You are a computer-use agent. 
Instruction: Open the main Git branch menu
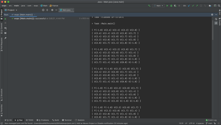(x=209, y=123)
